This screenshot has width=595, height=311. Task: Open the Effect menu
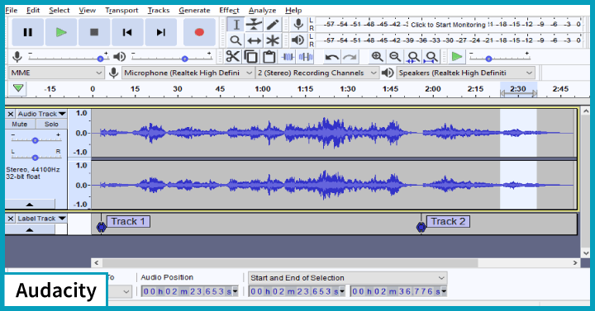pos(229,10)
